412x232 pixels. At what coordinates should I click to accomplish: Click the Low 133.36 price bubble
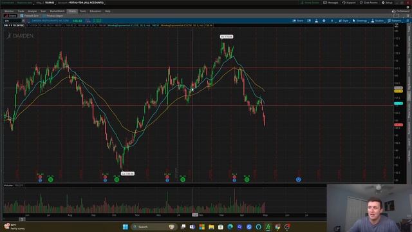coord(127,173)
